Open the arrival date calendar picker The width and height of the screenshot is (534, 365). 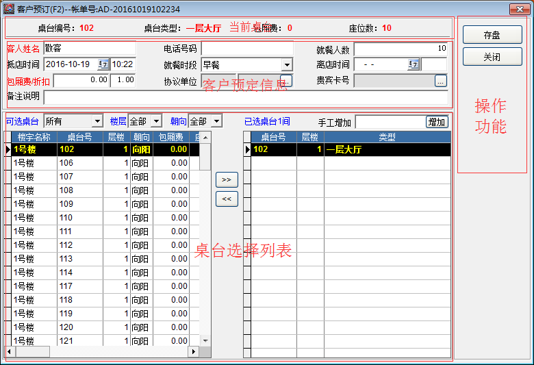click(x=103, y=64)
